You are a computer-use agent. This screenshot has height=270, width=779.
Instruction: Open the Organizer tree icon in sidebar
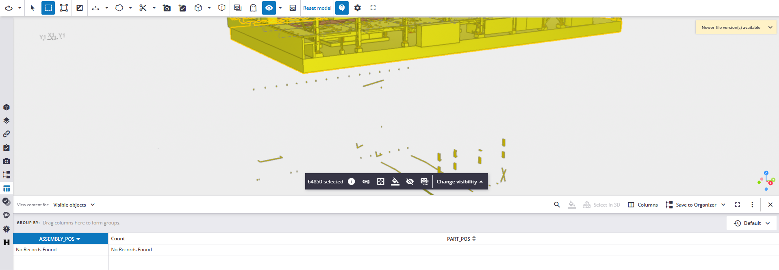7,175
